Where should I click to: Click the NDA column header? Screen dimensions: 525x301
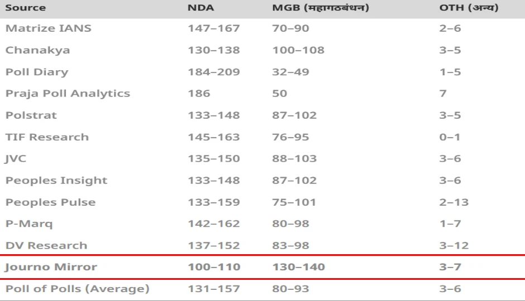click(x=200, y=8)
